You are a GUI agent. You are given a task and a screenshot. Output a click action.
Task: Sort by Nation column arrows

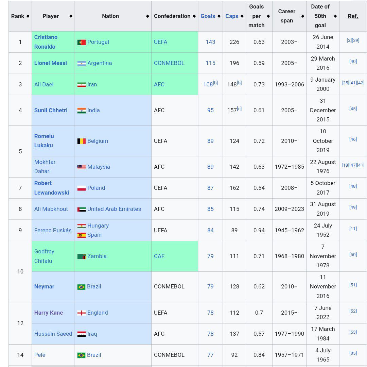coord(147,16)
